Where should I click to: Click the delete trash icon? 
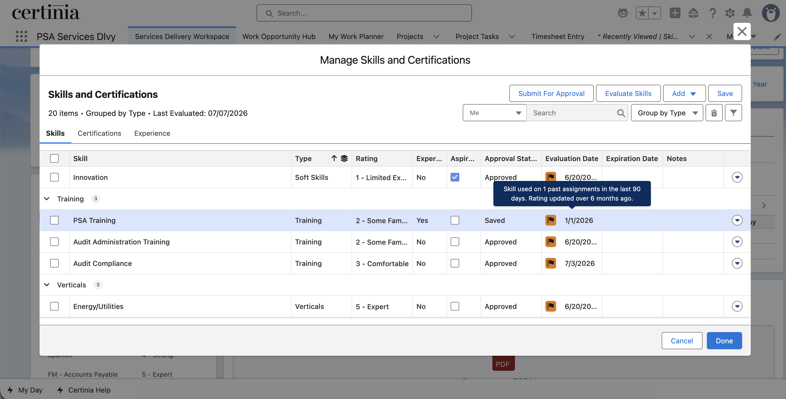714,113
